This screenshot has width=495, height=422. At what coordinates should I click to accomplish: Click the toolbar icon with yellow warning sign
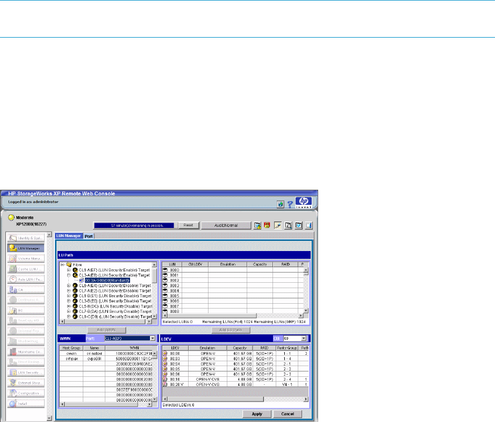coord(257,225)
